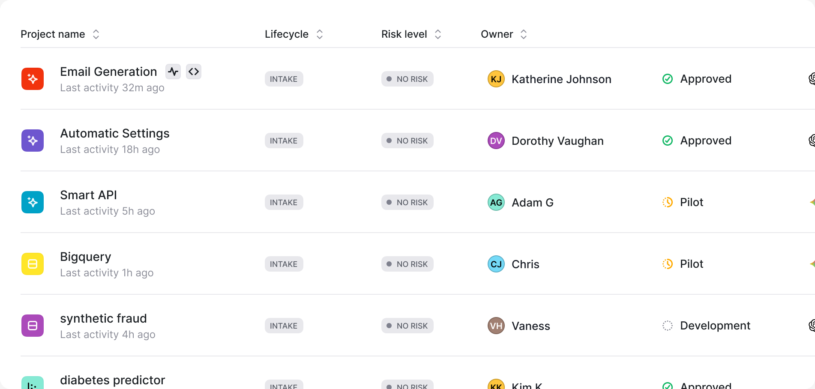
Task: Click the code brackets icon beside Email Generation
Action: pyautogui.click(x=194, y=72)
